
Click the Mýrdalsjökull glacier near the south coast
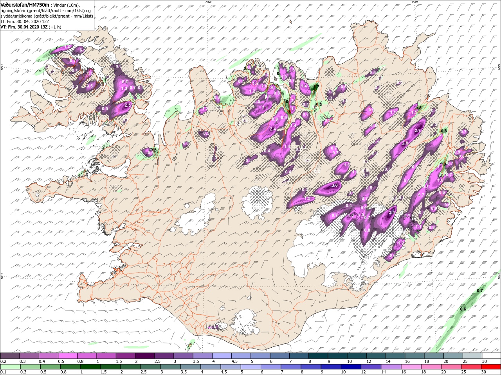[246, 322]
